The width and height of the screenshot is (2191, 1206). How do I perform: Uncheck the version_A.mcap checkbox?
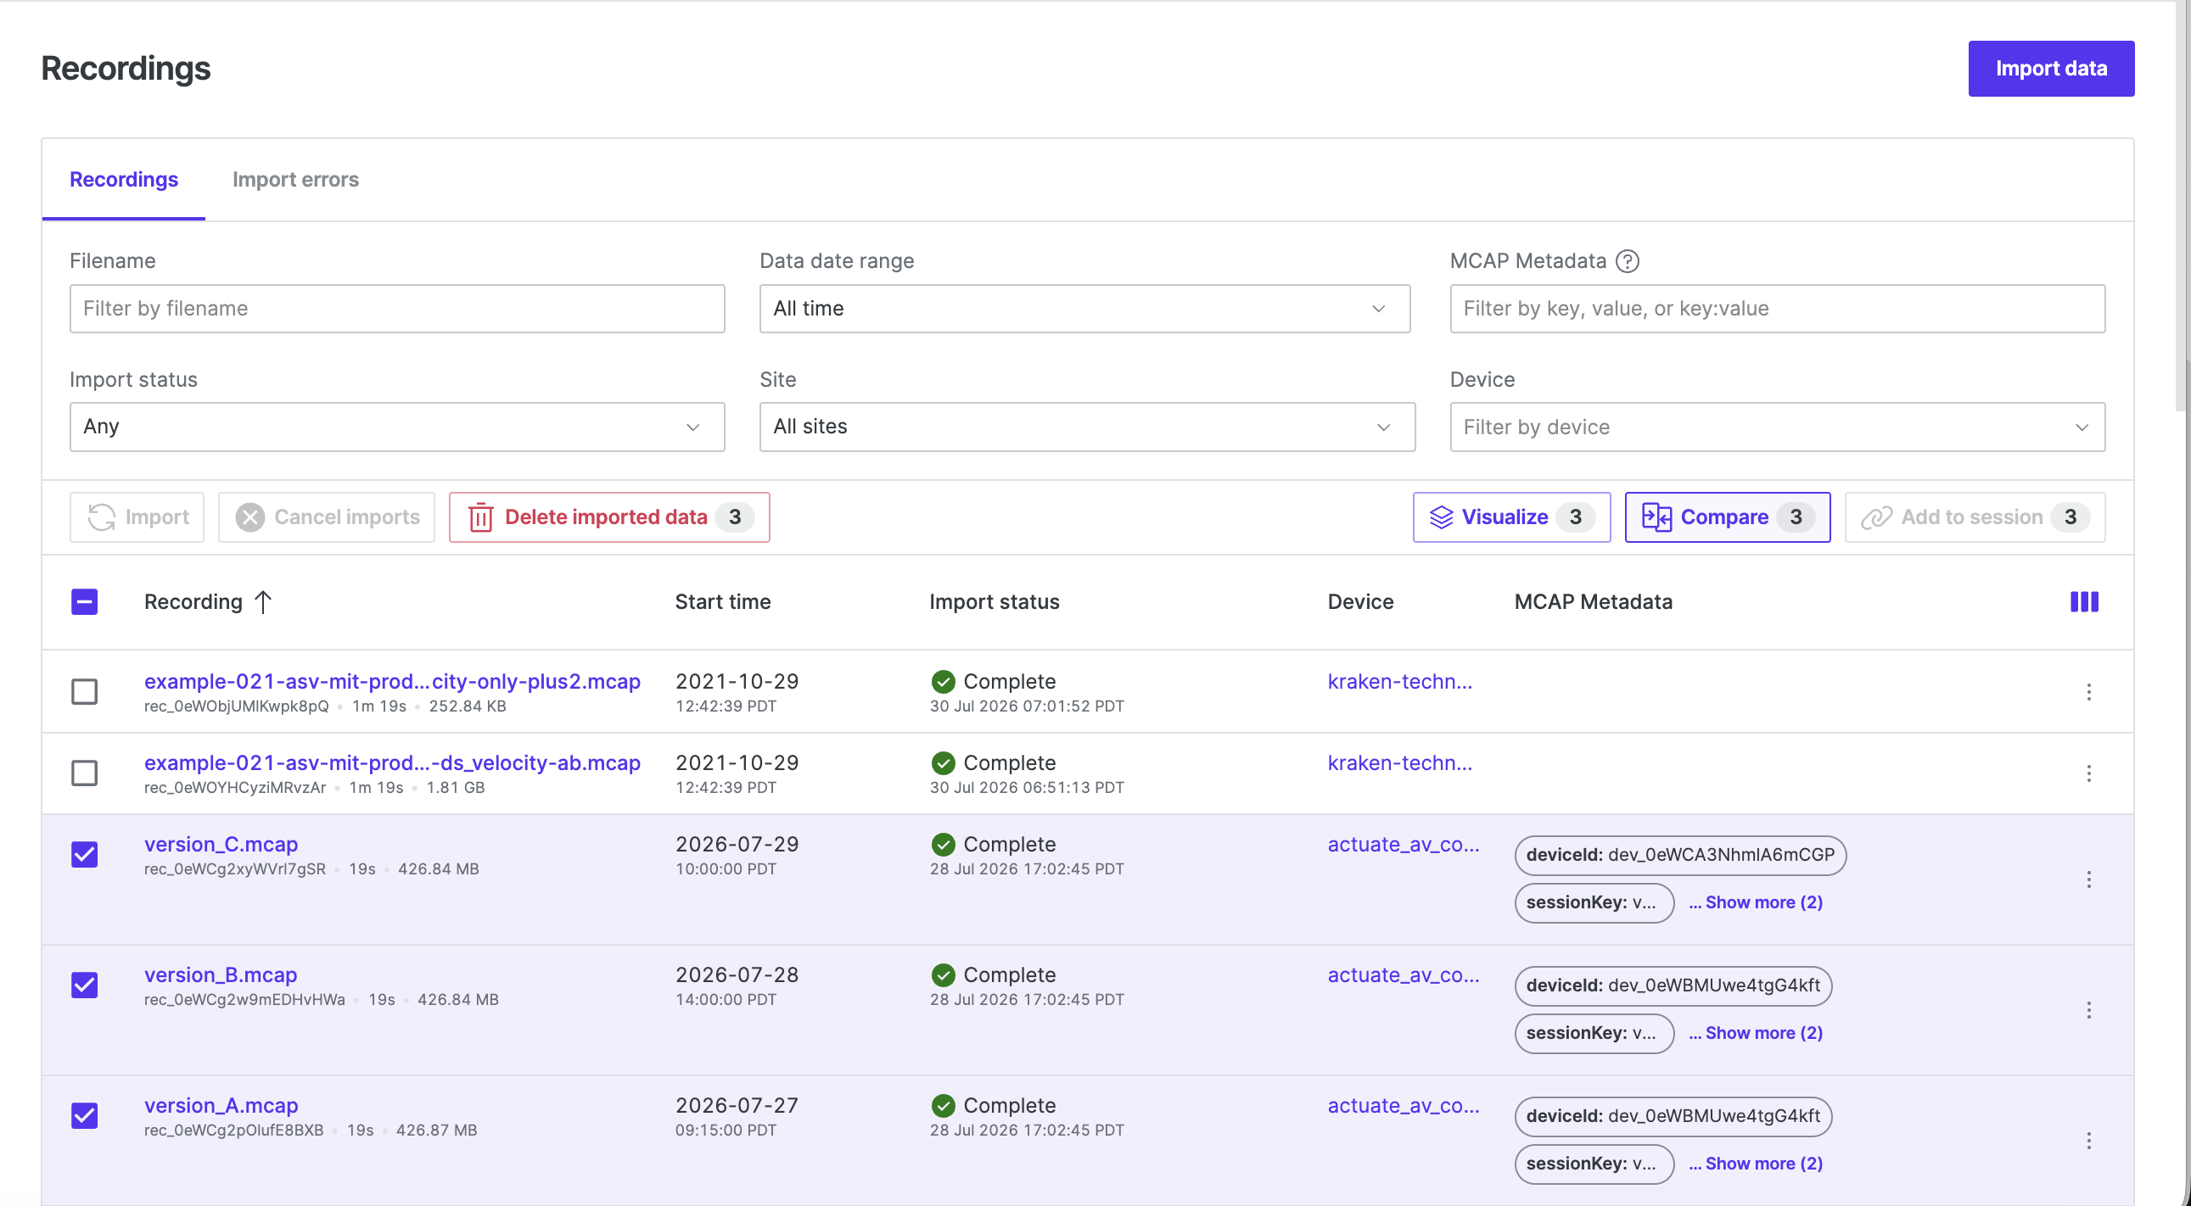(84, 1115)
